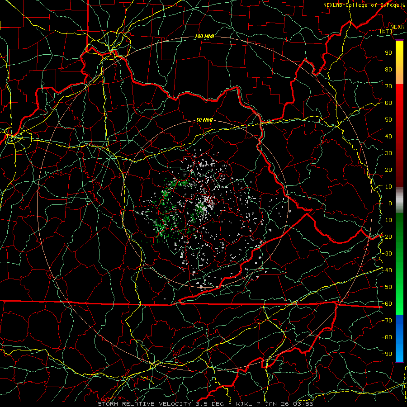Click the 40 value on the velocity scale
The width and height of the screenshot is (407, 407).
pos(388,136)
